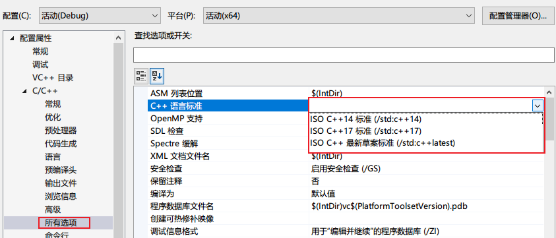This screenshot has width=556, height=238.
Task: Select 调试 in the tree
Action: [40, 65]
